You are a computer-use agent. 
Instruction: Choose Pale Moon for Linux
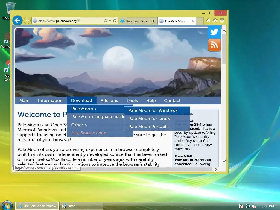(157, 119)
